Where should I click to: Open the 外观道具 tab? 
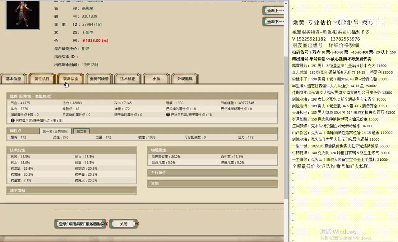point(185,79)
